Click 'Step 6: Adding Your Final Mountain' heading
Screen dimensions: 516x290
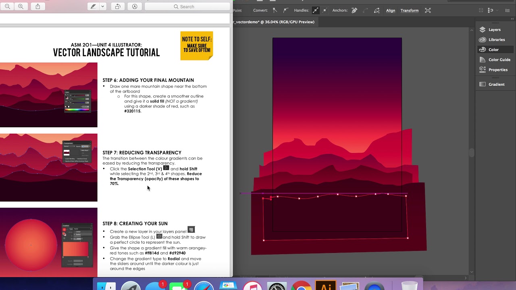148,80
